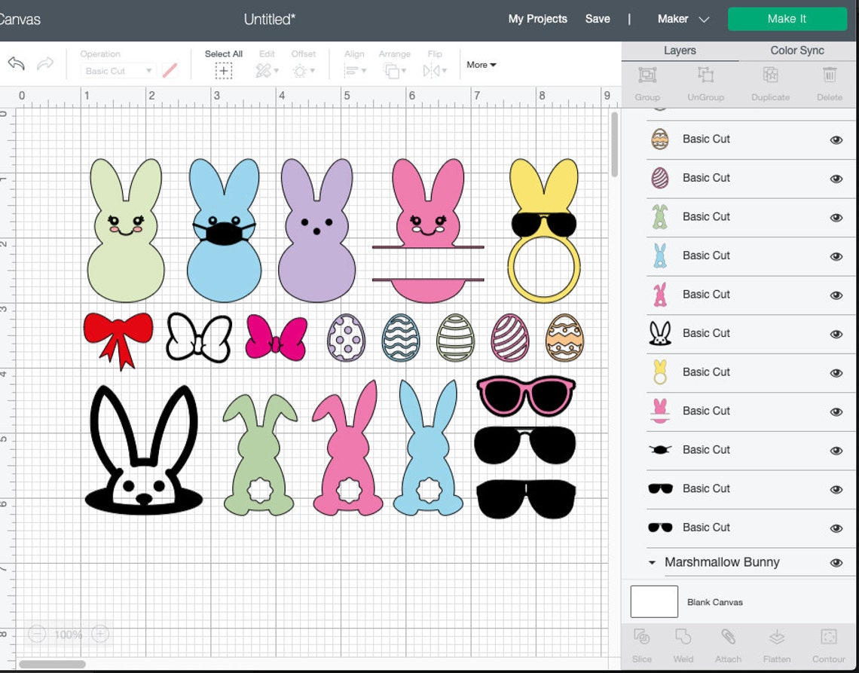Open the More dropdown in the toolbar
Screen dimensions: 859x673
pyautogui.click(x=481, y=65)
